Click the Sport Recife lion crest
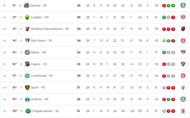The image size is (190, 118). tap(27, 87)
